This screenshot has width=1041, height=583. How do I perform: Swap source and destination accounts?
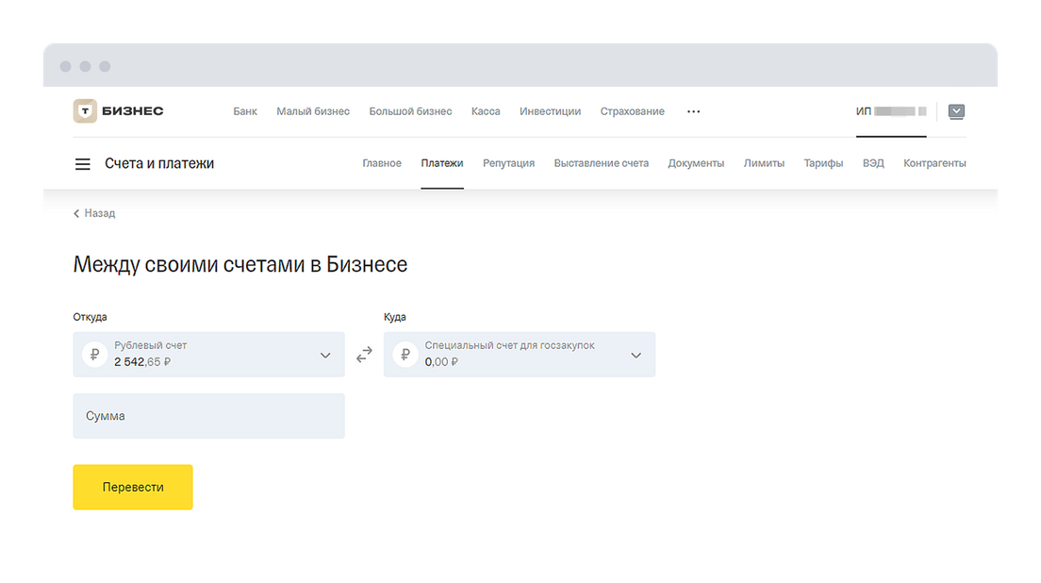(364, 355)
